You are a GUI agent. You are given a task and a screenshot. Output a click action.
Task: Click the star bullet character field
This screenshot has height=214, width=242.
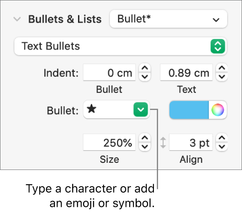[x=108, y=110]
